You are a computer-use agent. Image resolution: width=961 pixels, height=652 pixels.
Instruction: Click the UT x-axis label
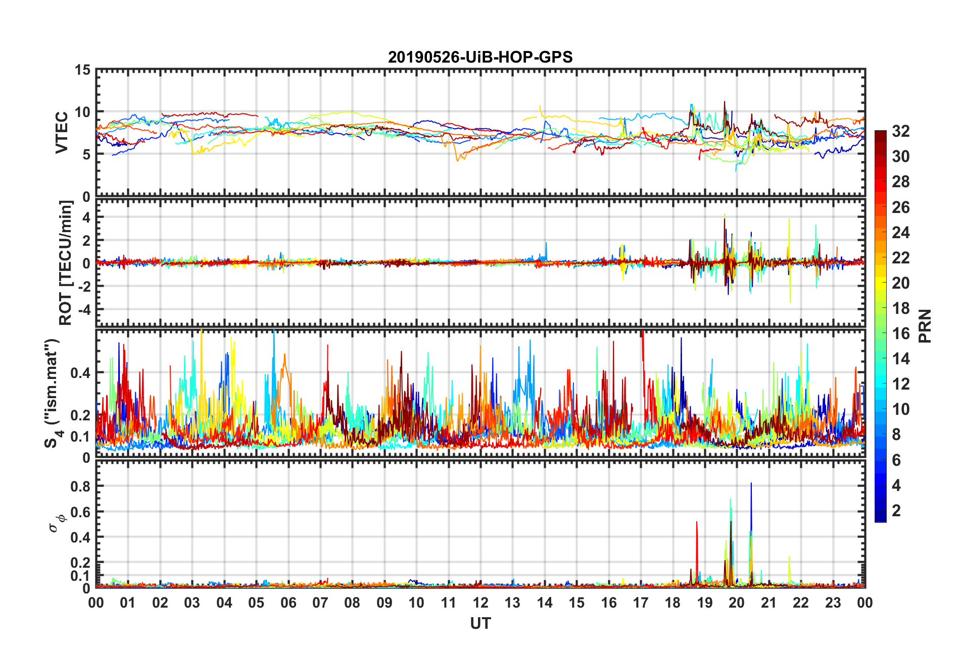[480, 624]
